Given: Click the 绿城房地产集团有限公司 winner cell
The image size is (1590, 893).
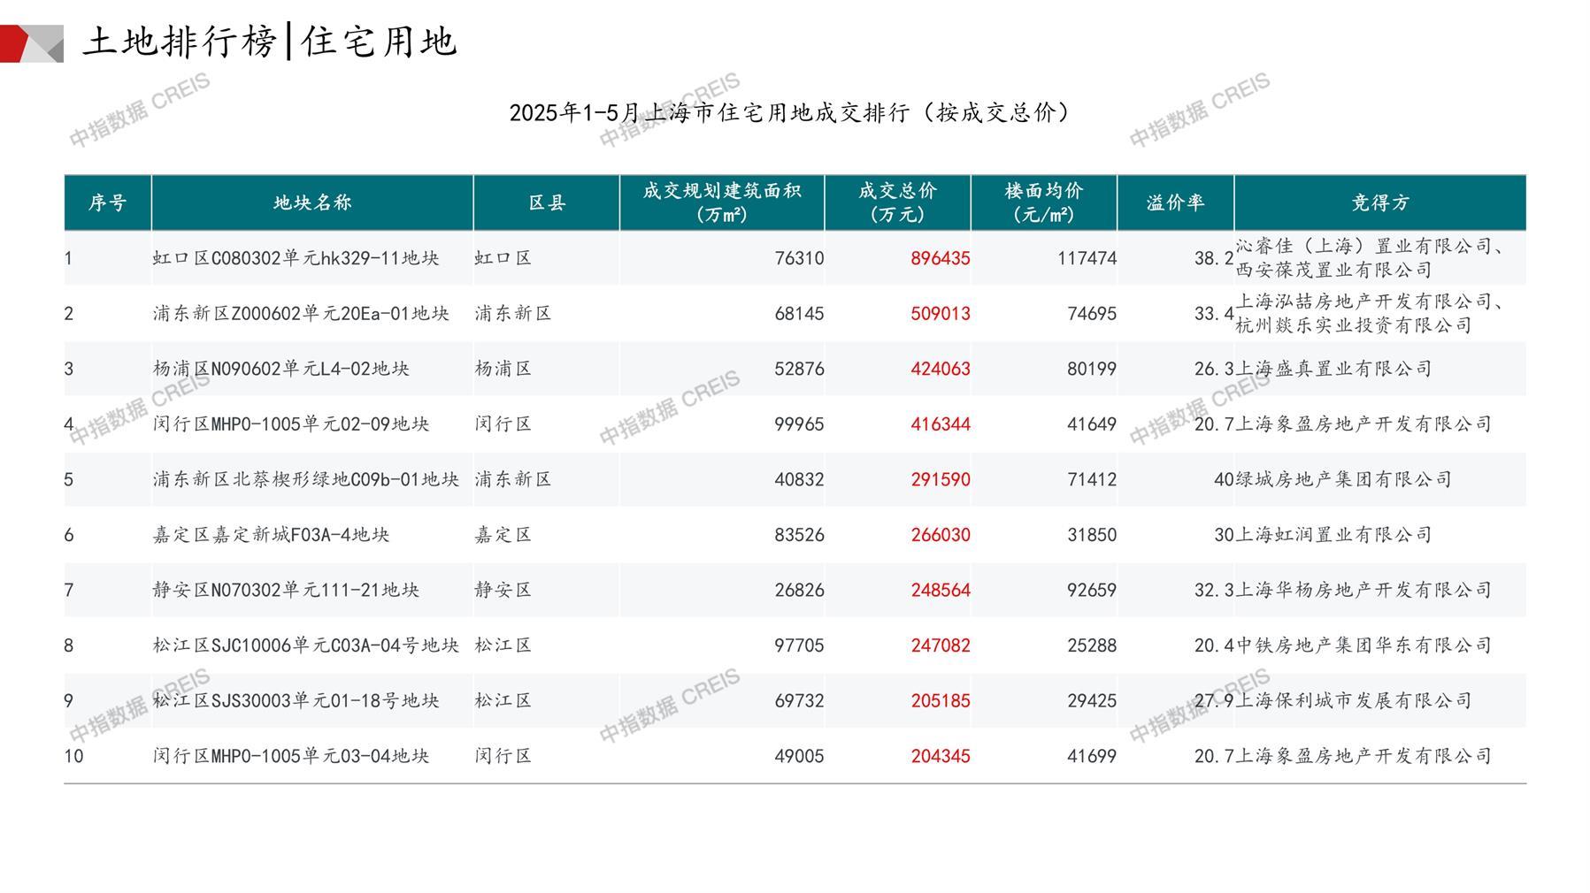Looking at the screenshot, I should [x=1343, y=479].
